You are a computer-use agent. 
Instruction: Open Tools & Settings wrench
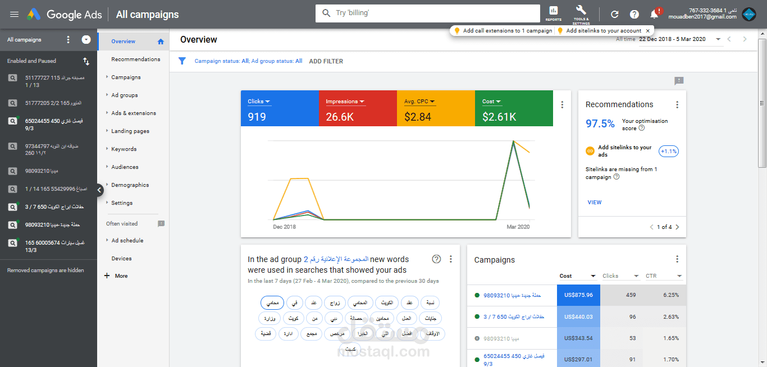click(581, 14)
